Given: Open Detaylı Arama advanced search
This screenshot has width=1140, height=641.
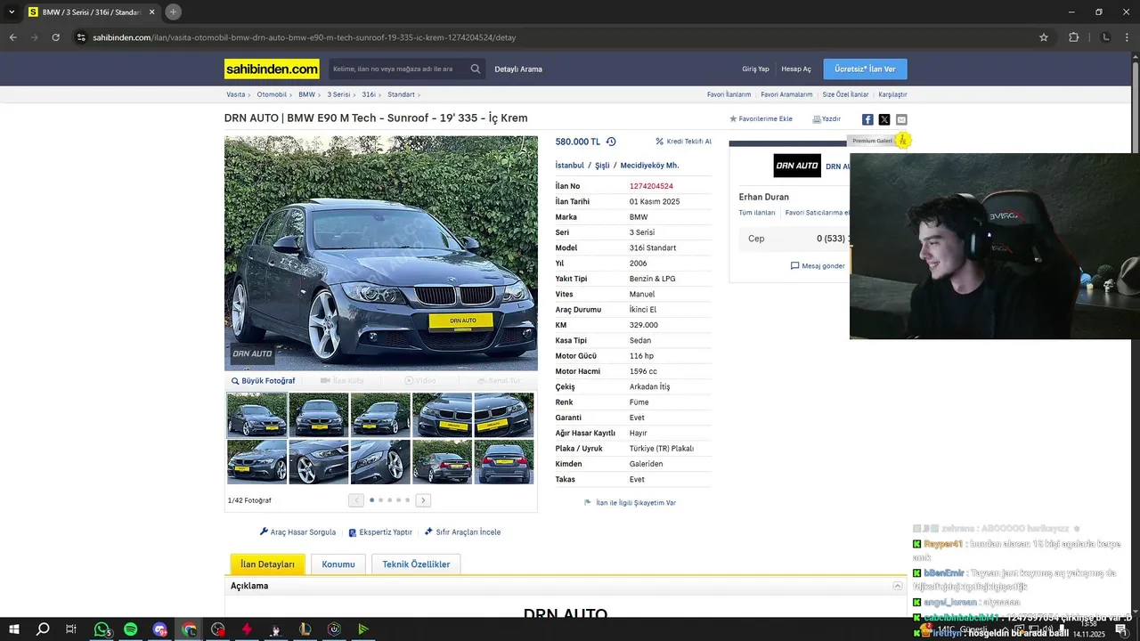Looking at the screenshot, I should [518, 69].
